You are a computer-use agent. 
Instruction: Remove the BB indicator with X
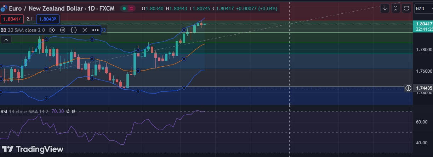tap(85, 30)
